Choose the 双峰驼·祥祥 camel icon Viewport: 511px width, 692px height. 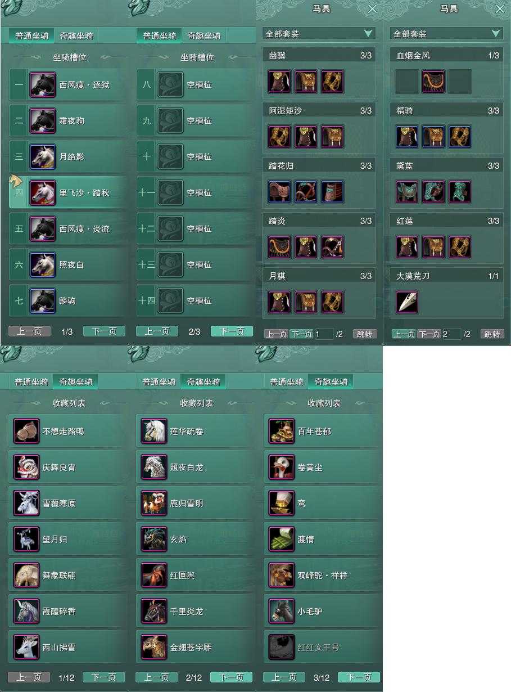(x=282, y=576)
